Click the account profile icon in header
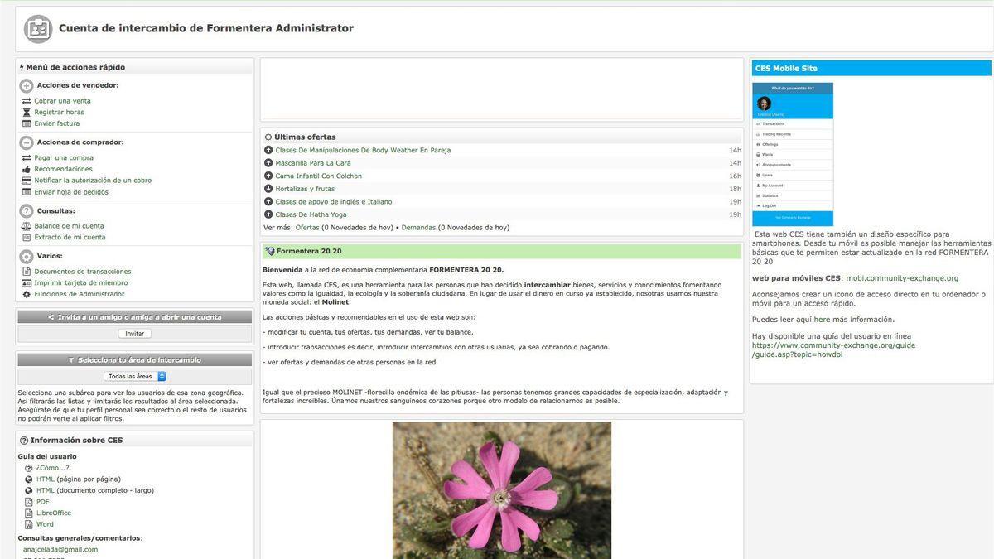The height and width of the screenshot is (559, 994). point(38,29)
